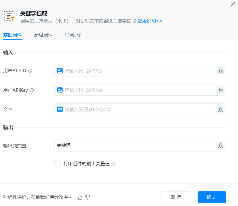The height and width of the screenshot is (206, 238).
Task: Click the fx button in 用户APPID field
Action: (220, 71)
